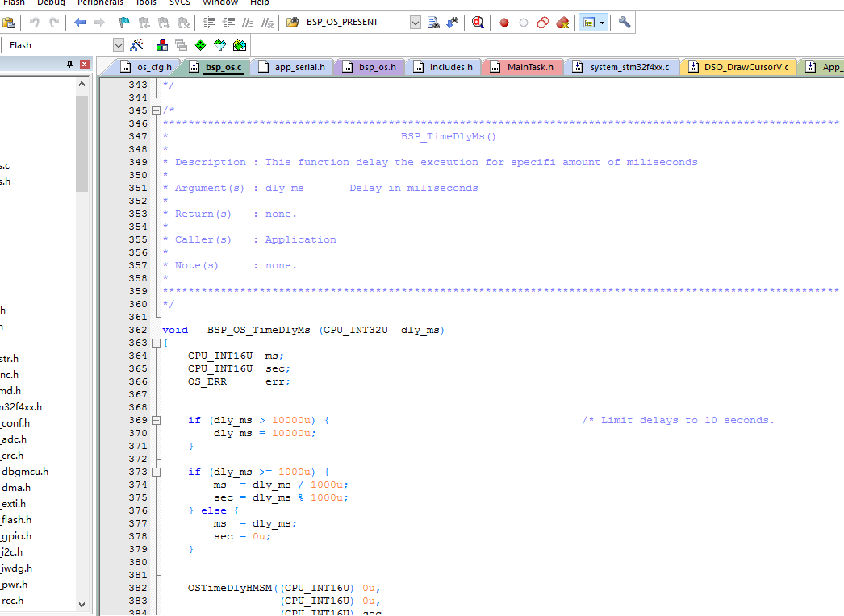The image size is (844, 616).
Task: Switch to system_stm32f4xx.c tab
Action: 621,67
